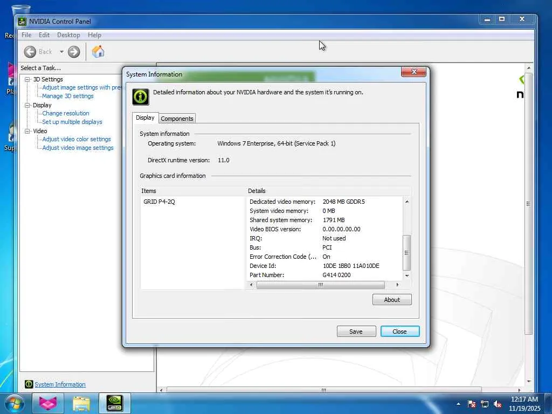Collapse the Video tree node
The width and height of the screenshot is (552, 414).
click(27, 131)
